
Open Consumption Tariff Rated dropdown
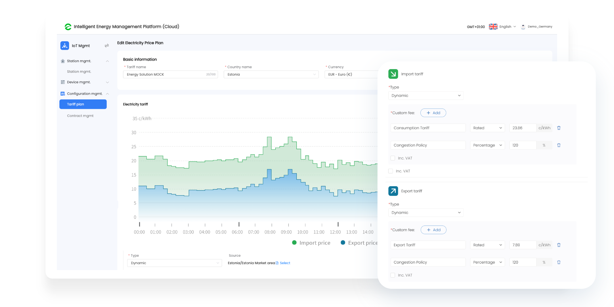[488, 128]
